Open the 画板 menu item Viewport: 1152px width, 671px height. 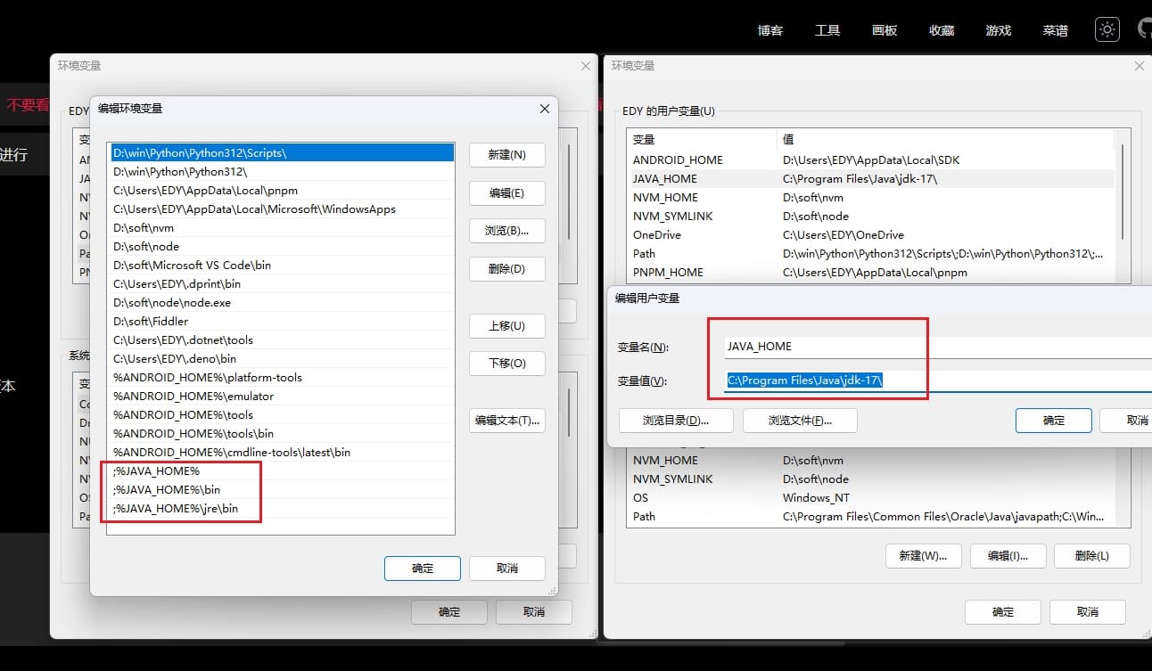pos(885,30)
